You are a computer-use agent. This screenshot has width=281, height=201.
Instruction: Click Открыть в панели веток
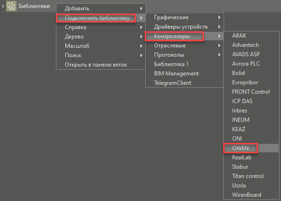(x=101, y=65)
